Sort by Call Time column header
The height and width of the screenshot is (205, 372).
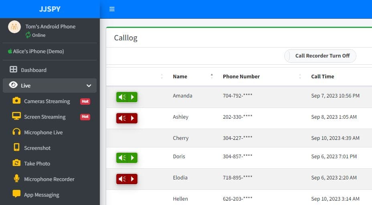pyautogui.click(x=322, y=76)
